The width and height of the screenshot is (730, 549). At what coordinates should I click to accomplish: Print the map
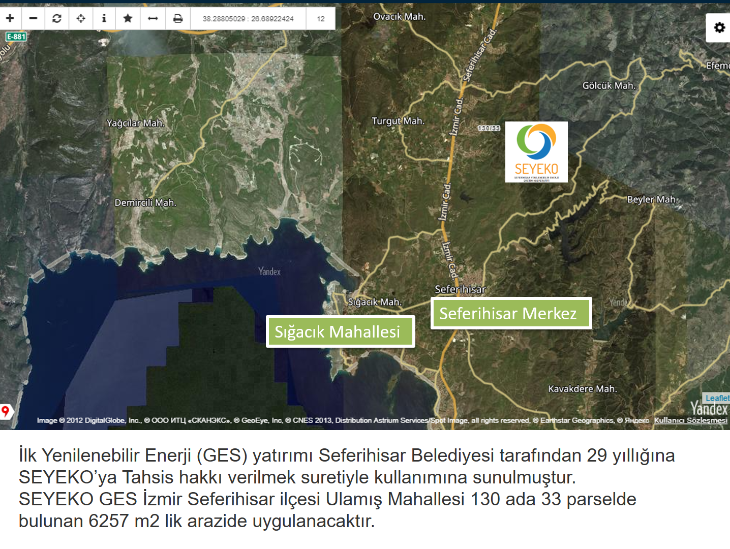tap(178, 19)
